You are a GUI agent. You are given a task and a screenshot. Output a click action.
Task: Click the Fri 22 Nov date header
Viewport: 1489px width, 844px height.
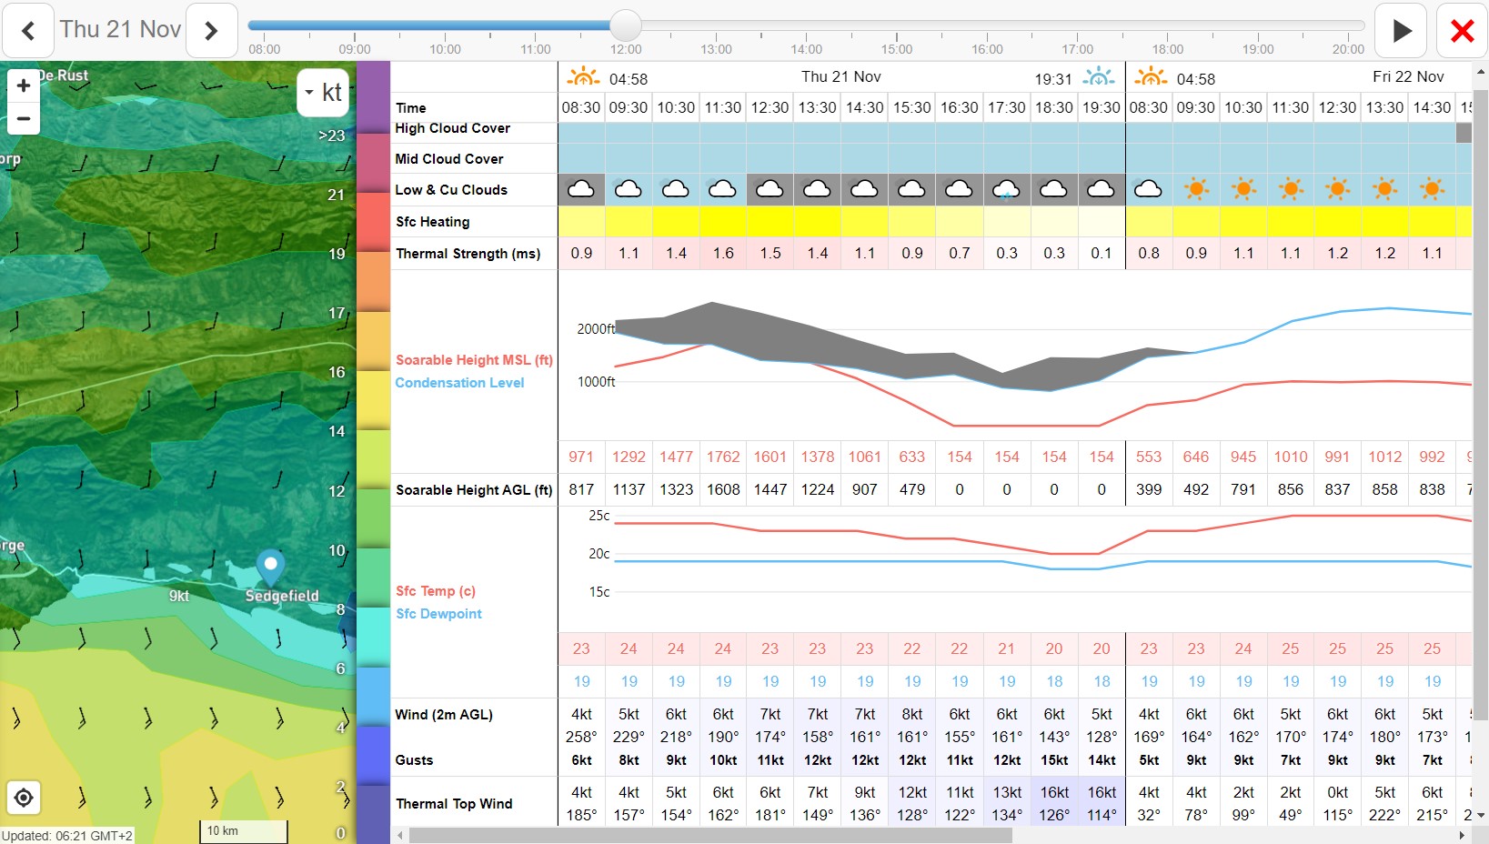tap(1408, 76)
